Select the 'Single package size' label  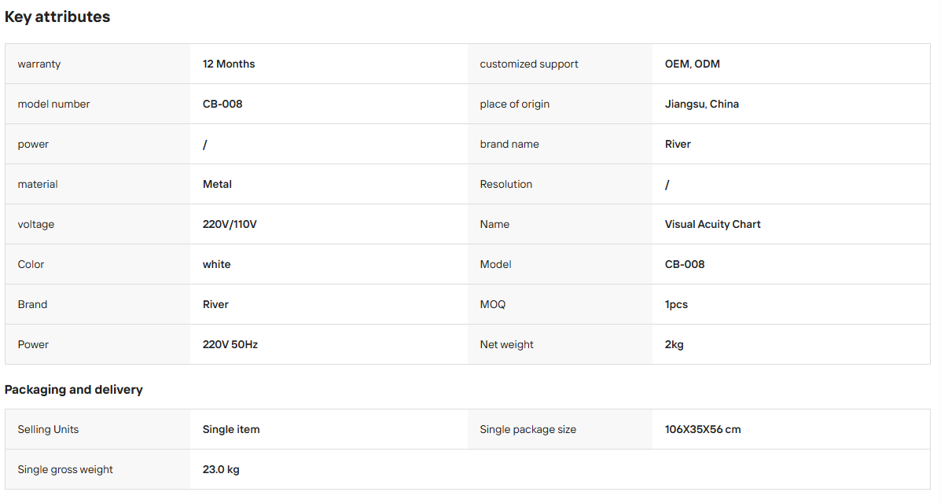528,430
